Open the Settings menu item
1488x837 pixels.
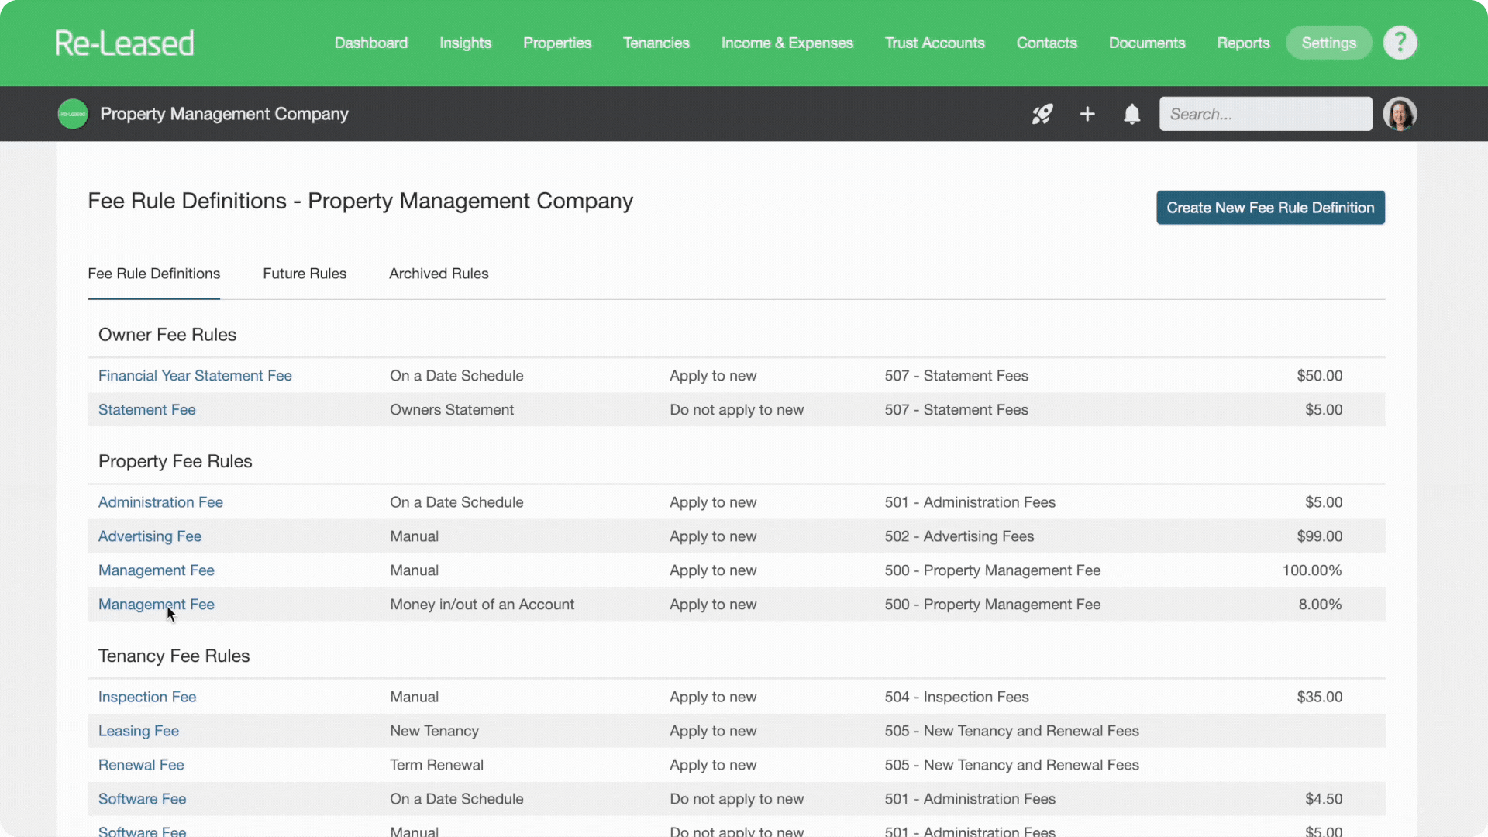[x=1328, y=43]
